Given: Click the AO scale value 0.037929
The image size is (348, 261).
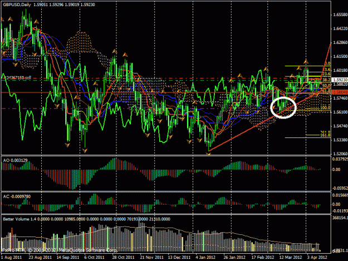Looking at the screenshot, I should point(340,159).
